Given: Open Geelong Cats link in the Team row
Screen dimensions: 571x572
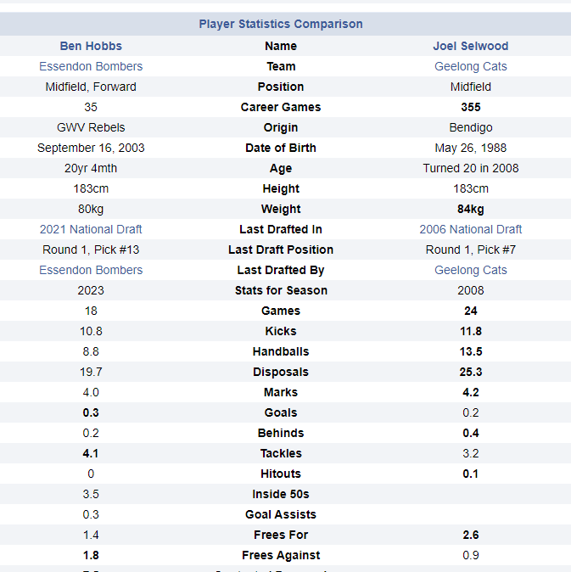Looking at the screenshot, I should (x=470, y=66).
